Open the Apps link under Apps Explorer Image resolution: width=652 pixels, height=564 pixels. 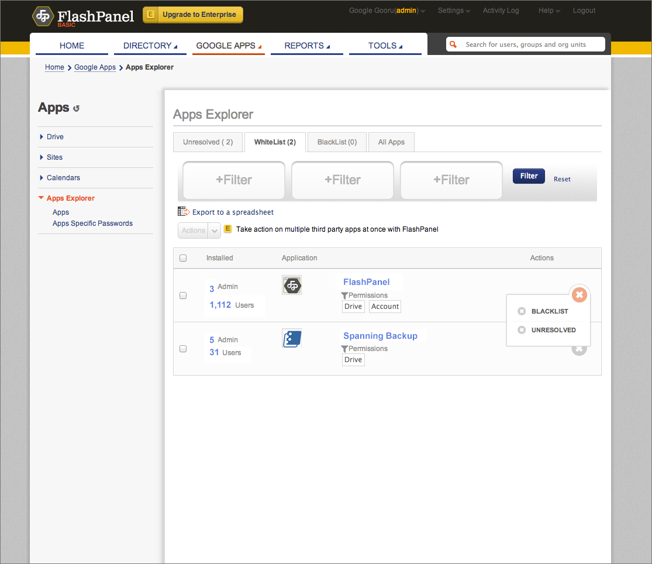(61, 212)
